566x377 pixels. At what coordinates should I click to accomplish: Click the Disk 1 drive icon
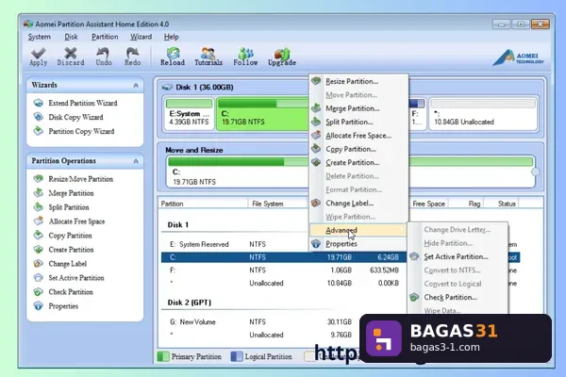pyautogui.click(x=167, y=88)
